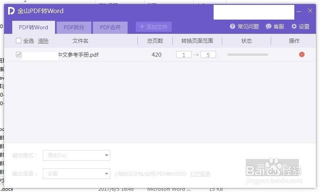320x192 pixels.
Task: Switch to the PDF转Word tab
Action: (x=33, y=27)
